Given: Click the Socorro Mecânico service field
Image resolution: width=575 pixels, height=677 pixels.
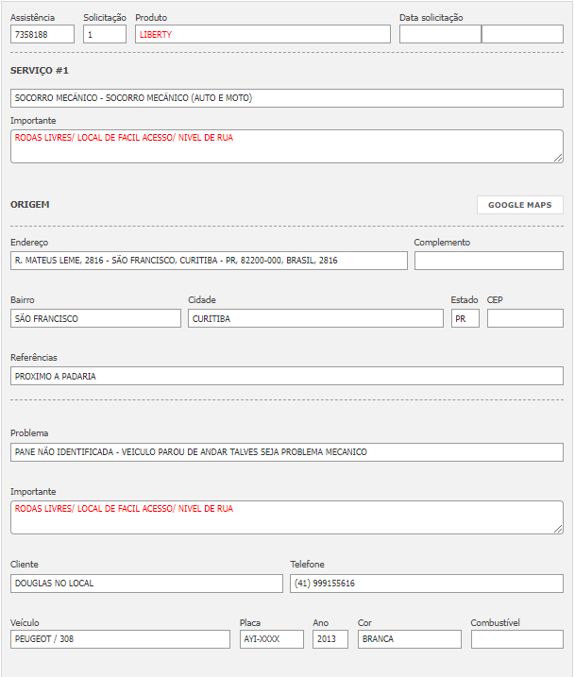Looking at the screenshot, I should pyautogui.click(x=286, y=98).
